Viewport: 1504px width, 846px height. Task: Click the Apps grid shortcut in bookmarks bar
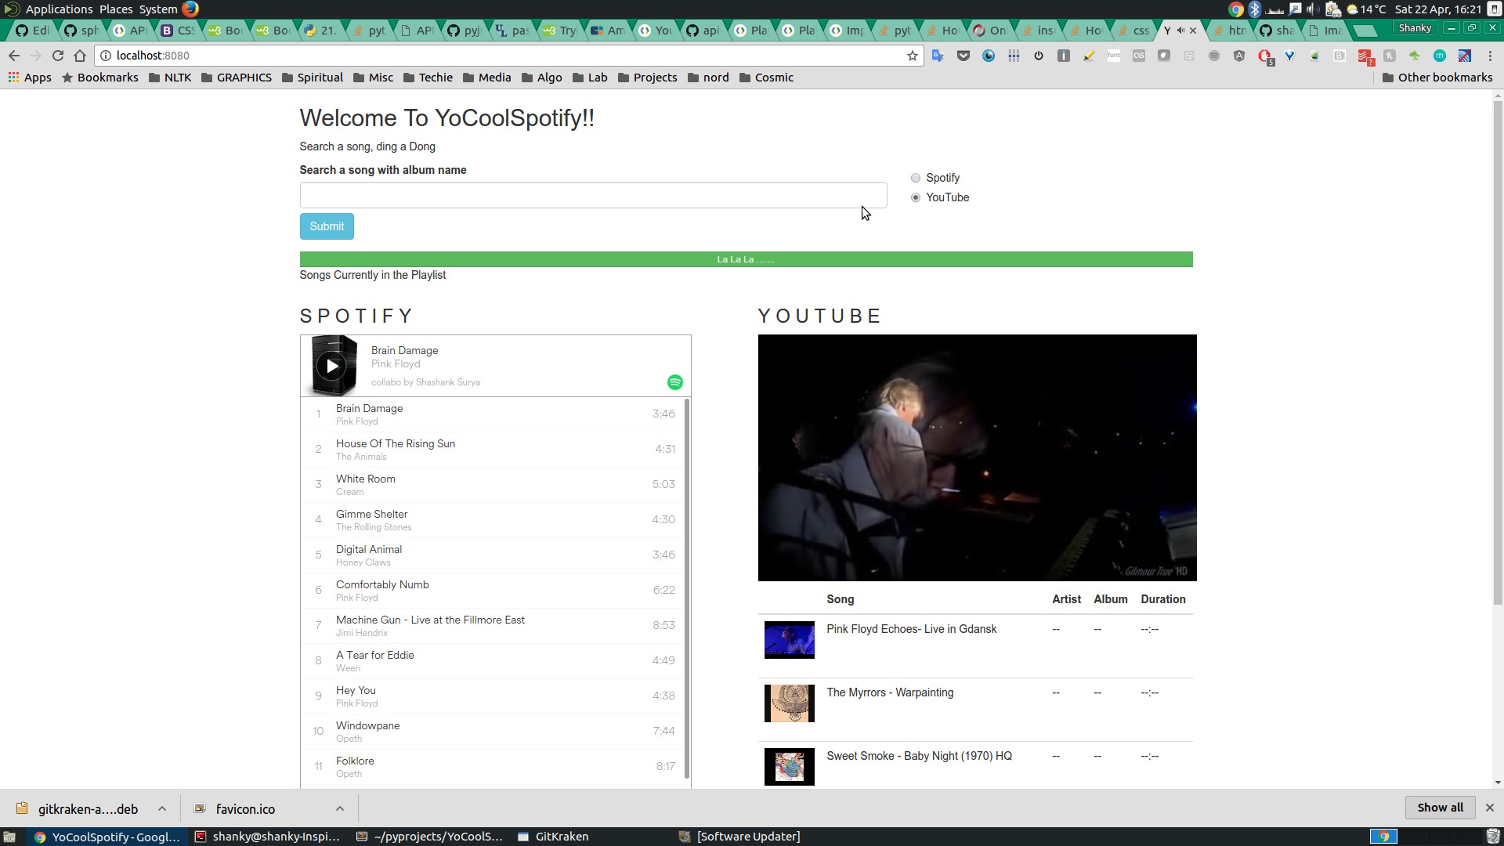[x=30, y=78]
